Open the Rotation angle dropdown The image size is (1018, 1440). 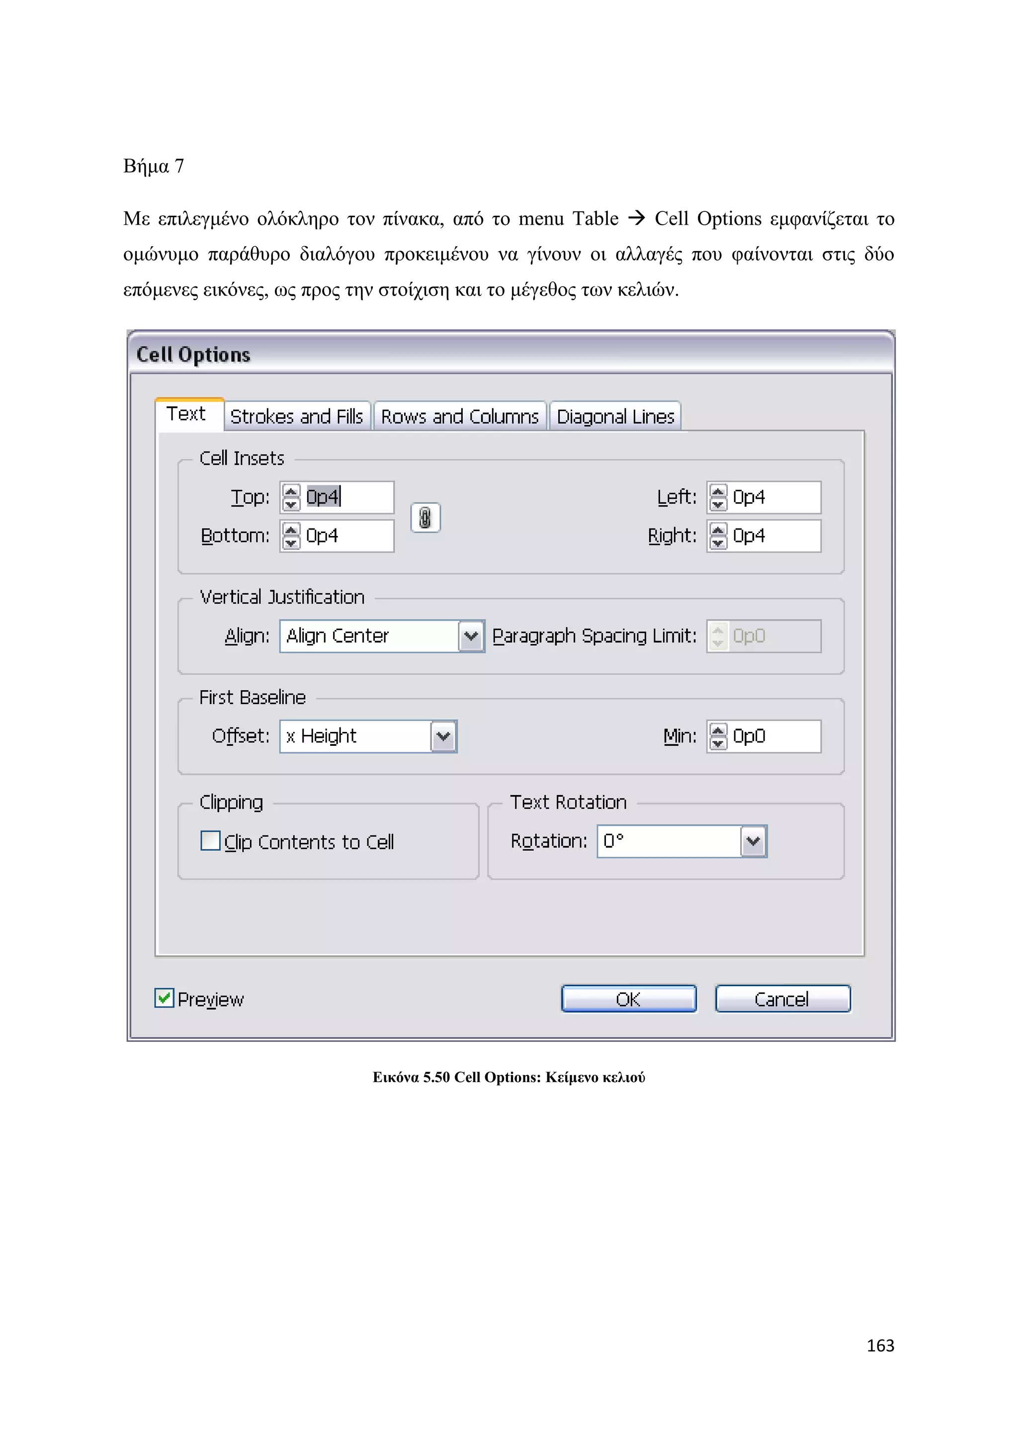tap(754, 841)
